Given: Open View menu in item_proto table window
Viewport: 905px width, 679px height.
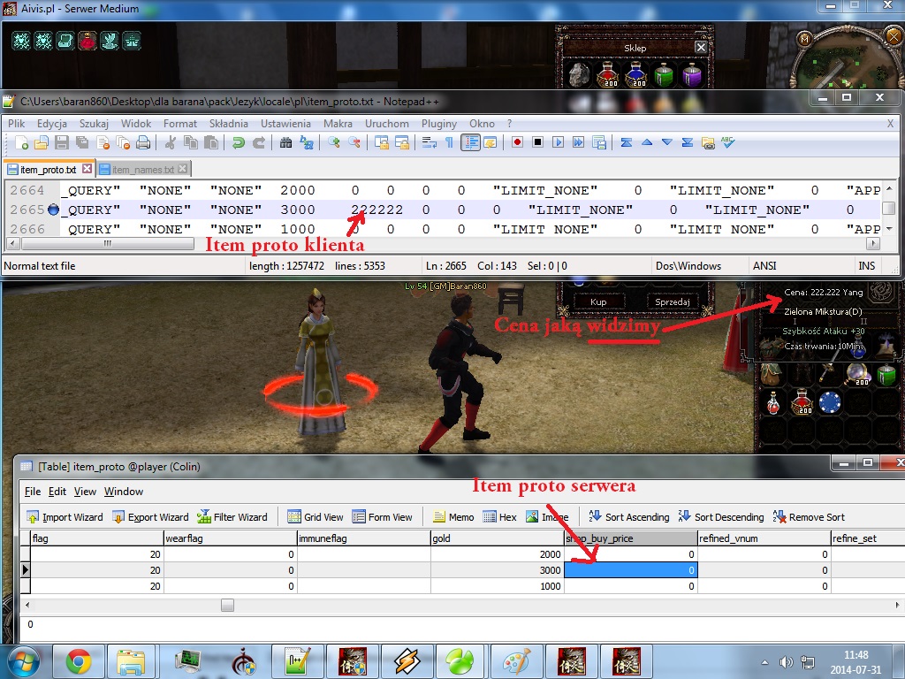Looking at the screenshot, I should (x=85, y=492).
